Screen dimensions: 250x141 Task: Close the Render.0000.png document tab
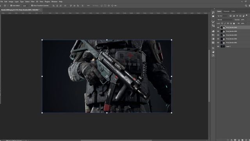[x=41, y=10]
